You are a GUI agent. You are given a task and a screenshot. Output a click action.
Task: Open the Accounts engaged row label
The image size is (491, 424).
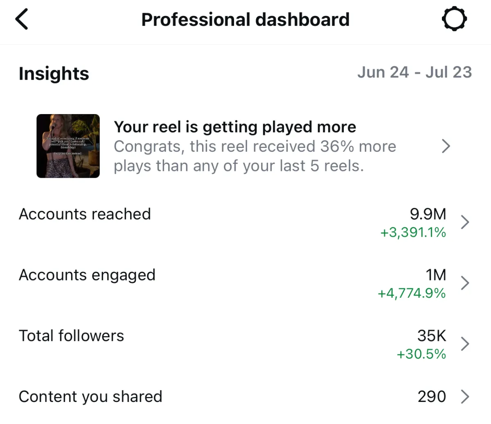pyautogui.click(x=87, y=275)
